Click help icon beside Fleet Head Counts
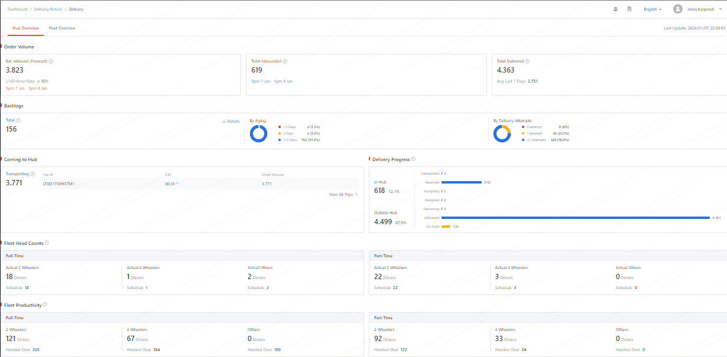The width and height of the screenshot is (727, 357). 47,243
